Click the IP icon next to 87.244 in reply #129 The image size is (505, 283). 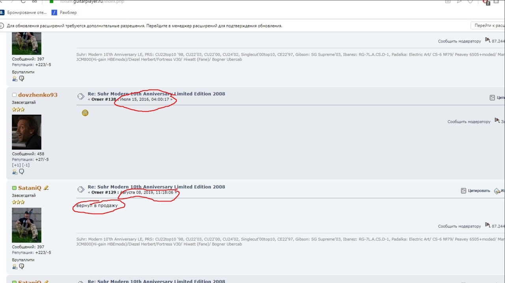click(x=487, y=226)
